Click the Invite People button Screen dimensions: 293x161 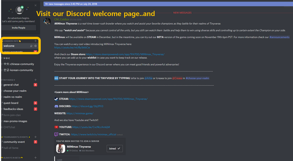tap(19, 28)
